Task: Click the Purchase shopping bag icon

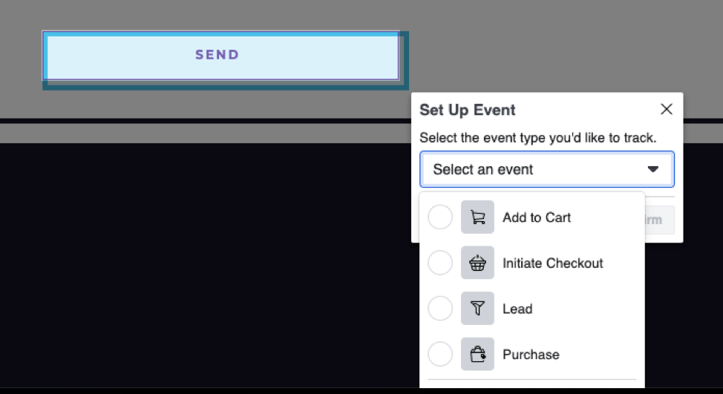Action: tap(477, 354)
